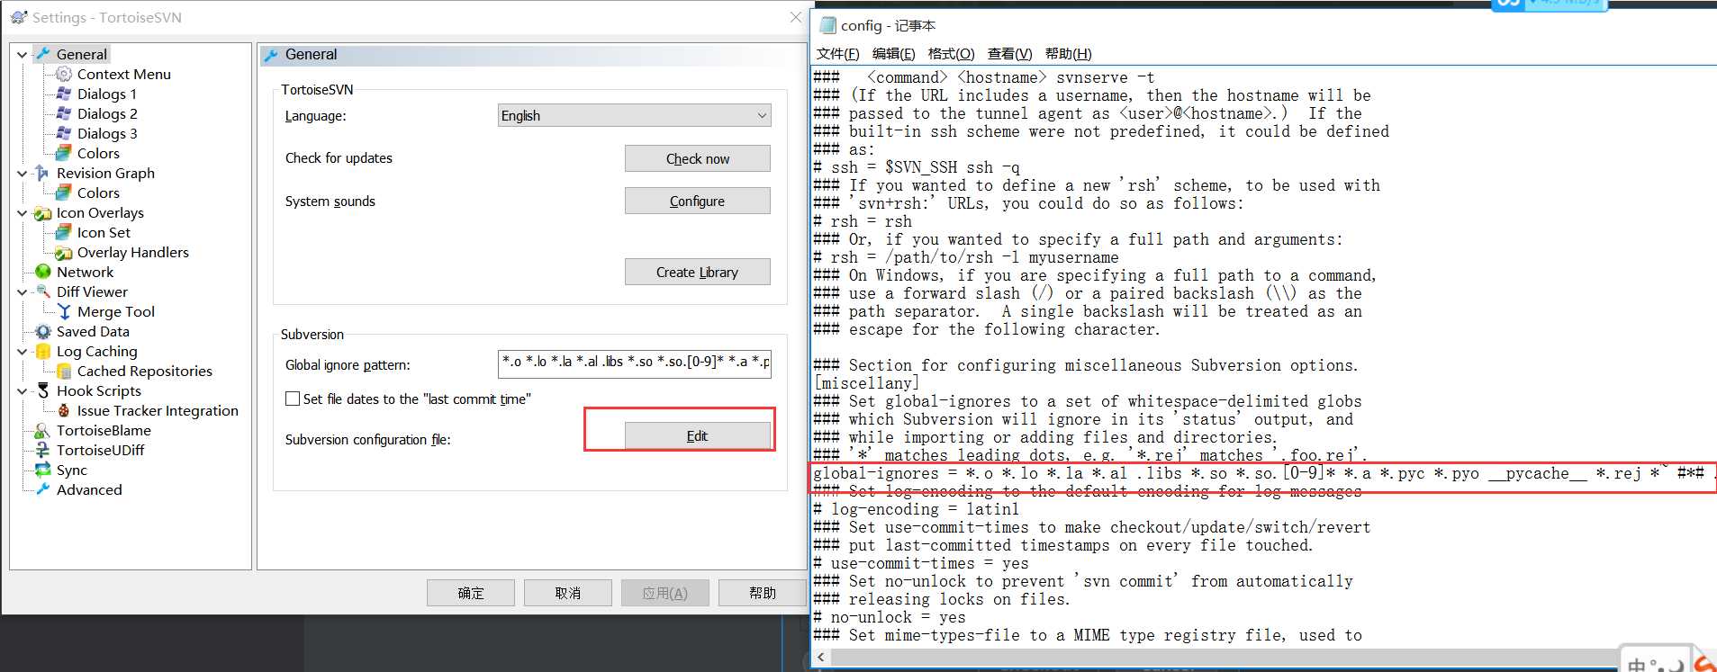
Task: Collapse the Icon Overlays tree node
Action: point(23,212)
